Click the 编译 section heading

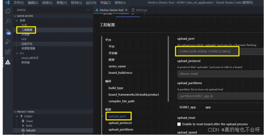(x=108, y=81)
